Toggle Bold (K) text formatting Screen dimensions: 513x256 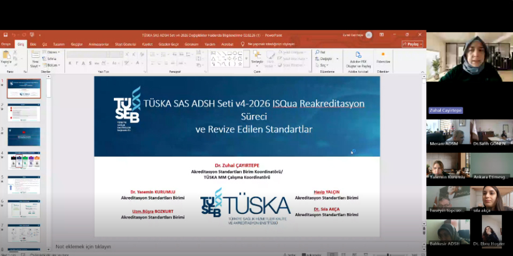coord(69,63)
